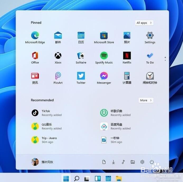Image resolution: width=183 pixels, height=182 pixels.
Task: Launch Messenger
Action: (x=104, y=78)
